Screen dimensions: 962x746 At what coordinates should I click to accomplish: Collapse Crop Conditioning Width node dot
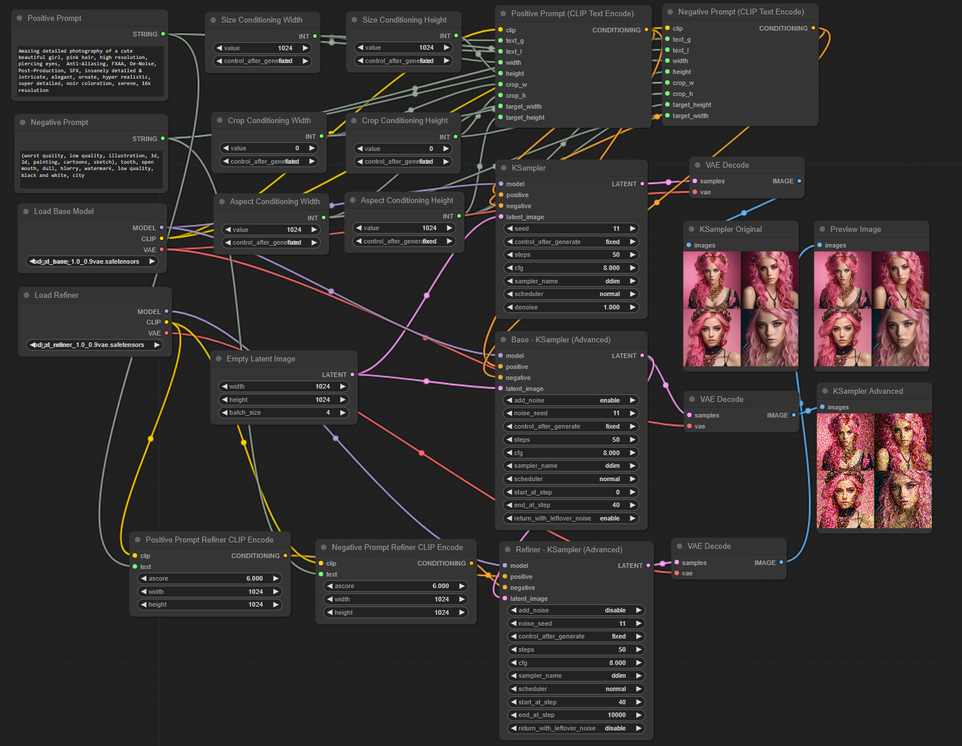pos(220,120)
